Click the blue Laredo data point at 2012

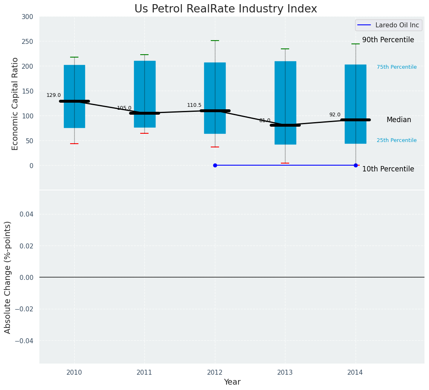pyautogui.click(x=215, y=165)
